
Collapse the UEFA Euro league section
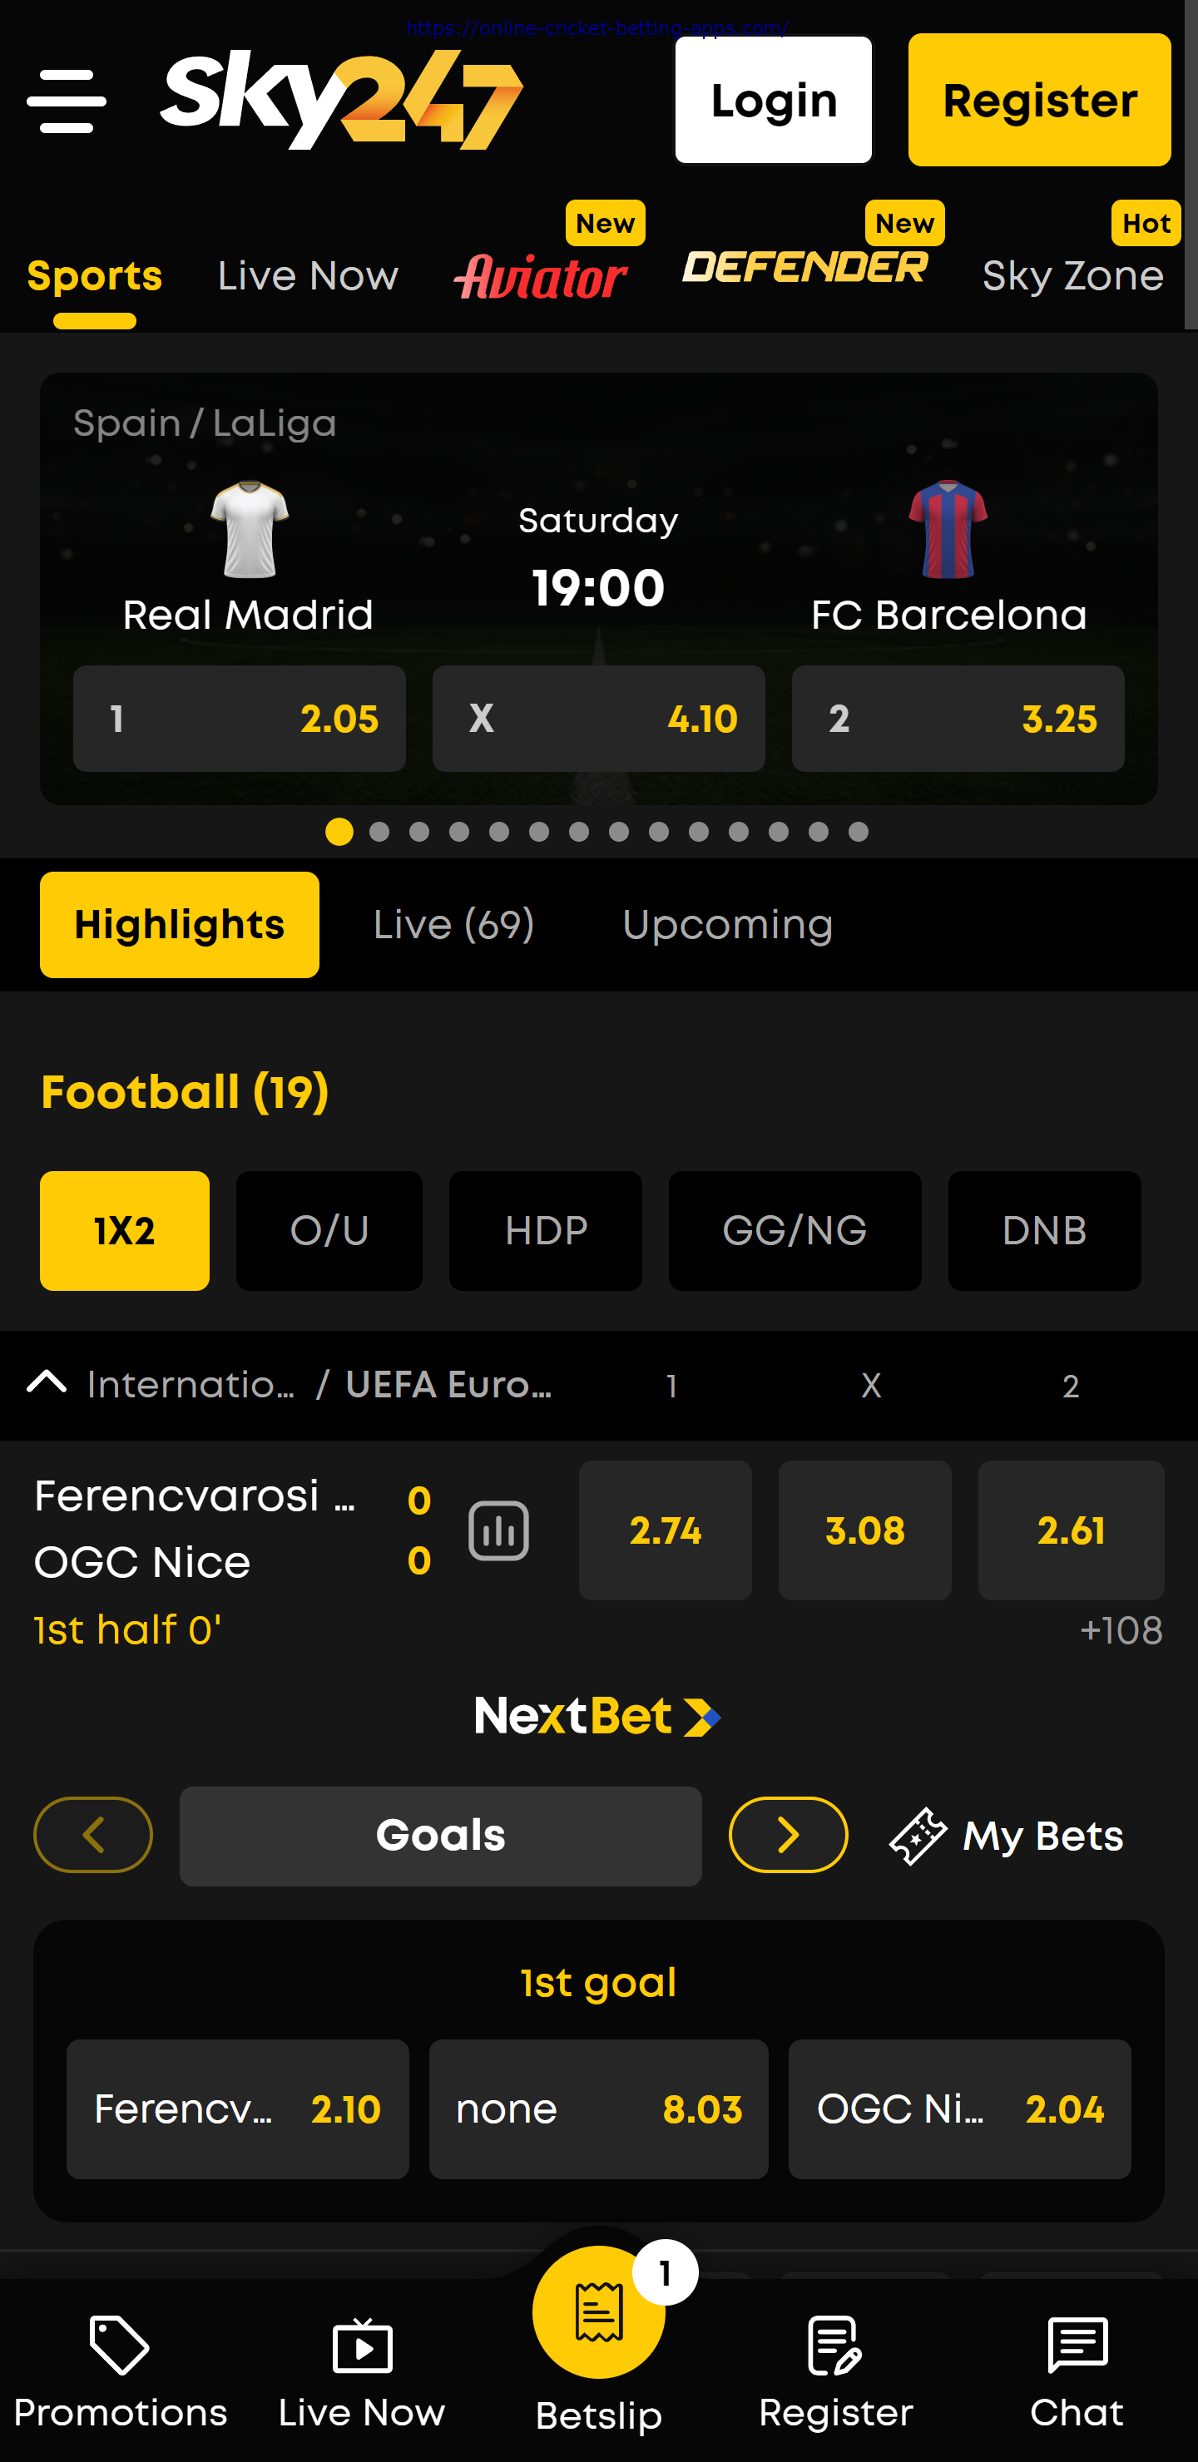(47, 1383)
